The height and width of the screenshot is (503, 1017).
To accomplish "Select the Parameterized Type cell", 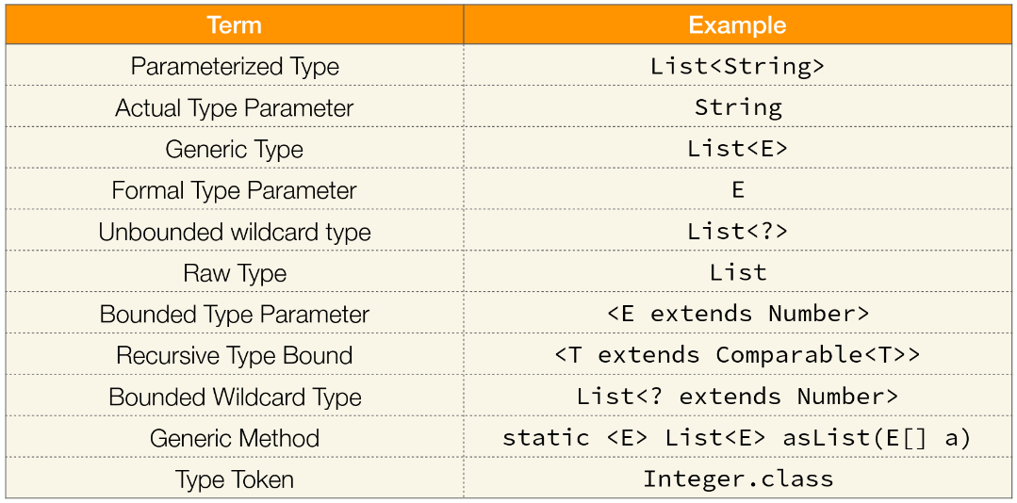I will click(x=235, y=66).
